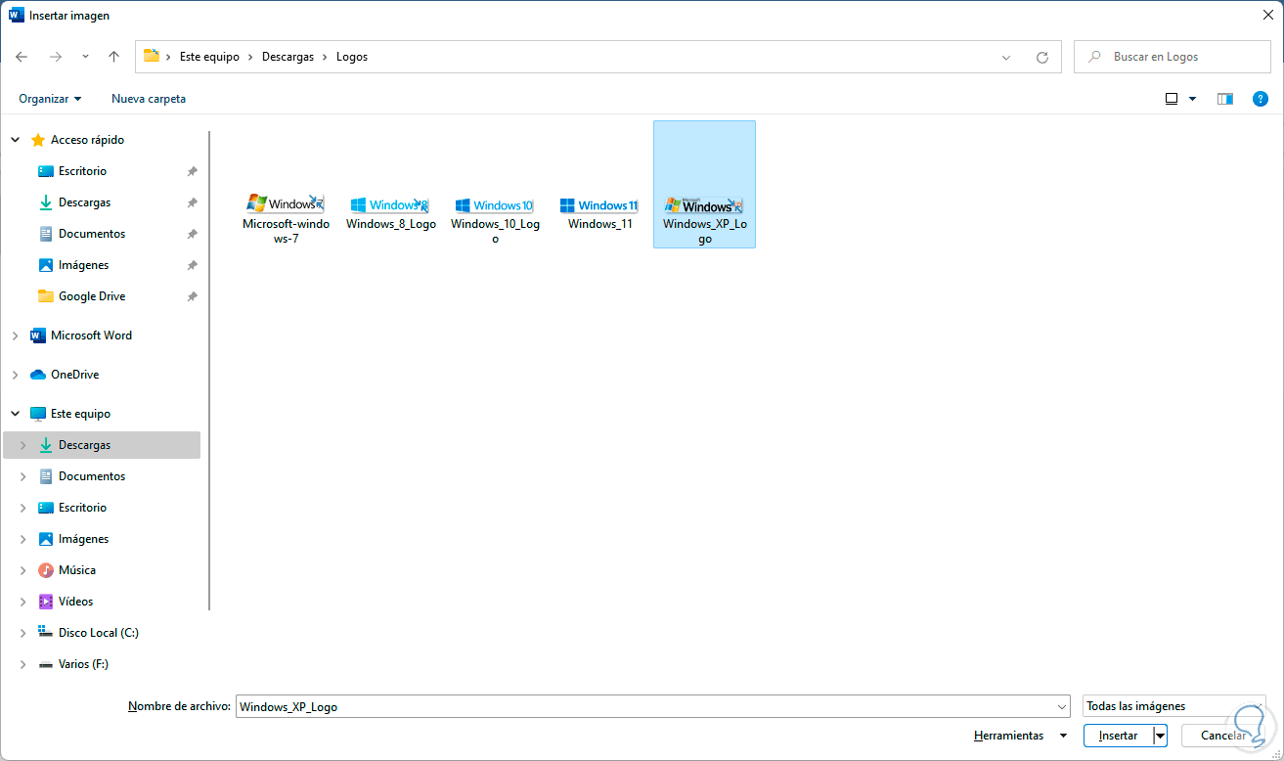Open the Vídeos folder

(x=76, y=602)
